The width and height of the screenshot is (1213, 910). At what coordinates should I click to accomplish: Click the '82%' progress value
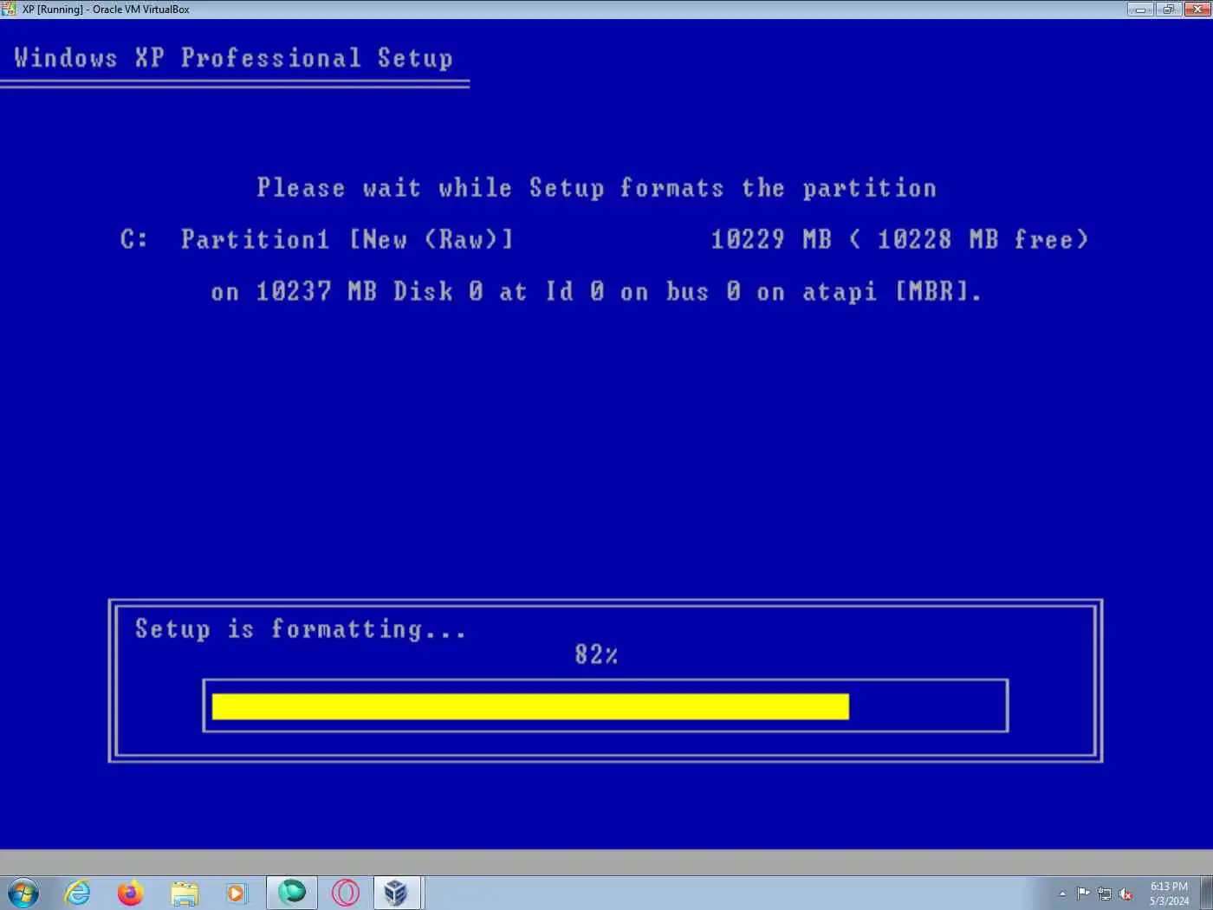tap(596, 654)
